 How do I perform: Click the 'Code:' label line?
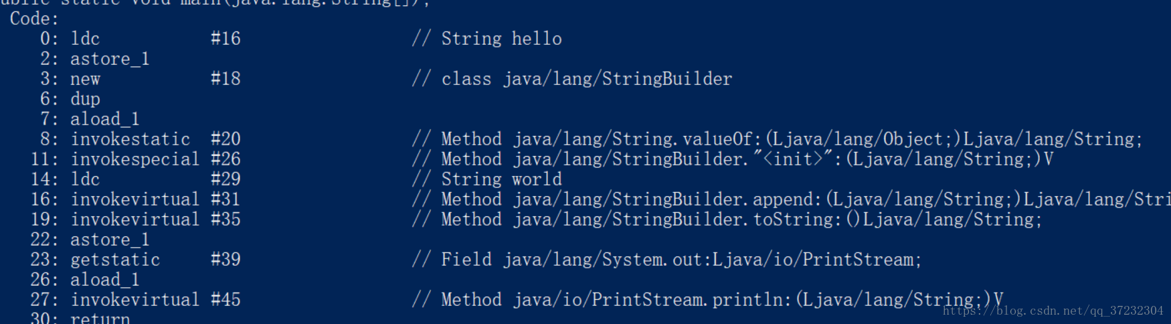tap(34, 19)
